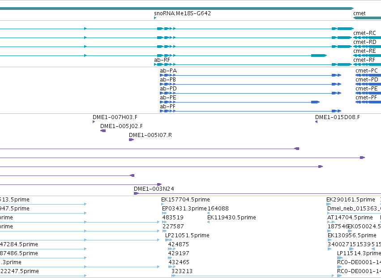Image resolution: width=381 pixels, height=278 pixels.
Task: Select the ab-PF protein label
Action: [x=167, y=107]
